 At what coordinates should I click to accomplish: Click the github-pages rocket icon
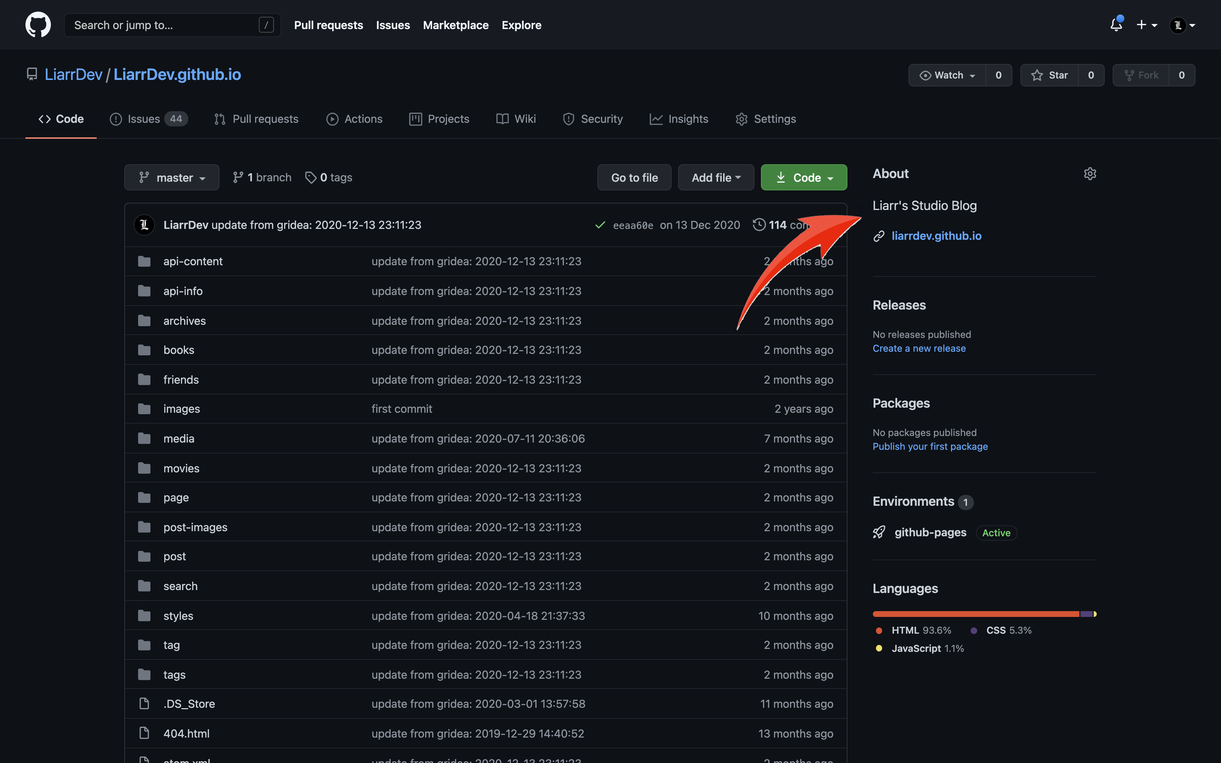coord(879,532)
